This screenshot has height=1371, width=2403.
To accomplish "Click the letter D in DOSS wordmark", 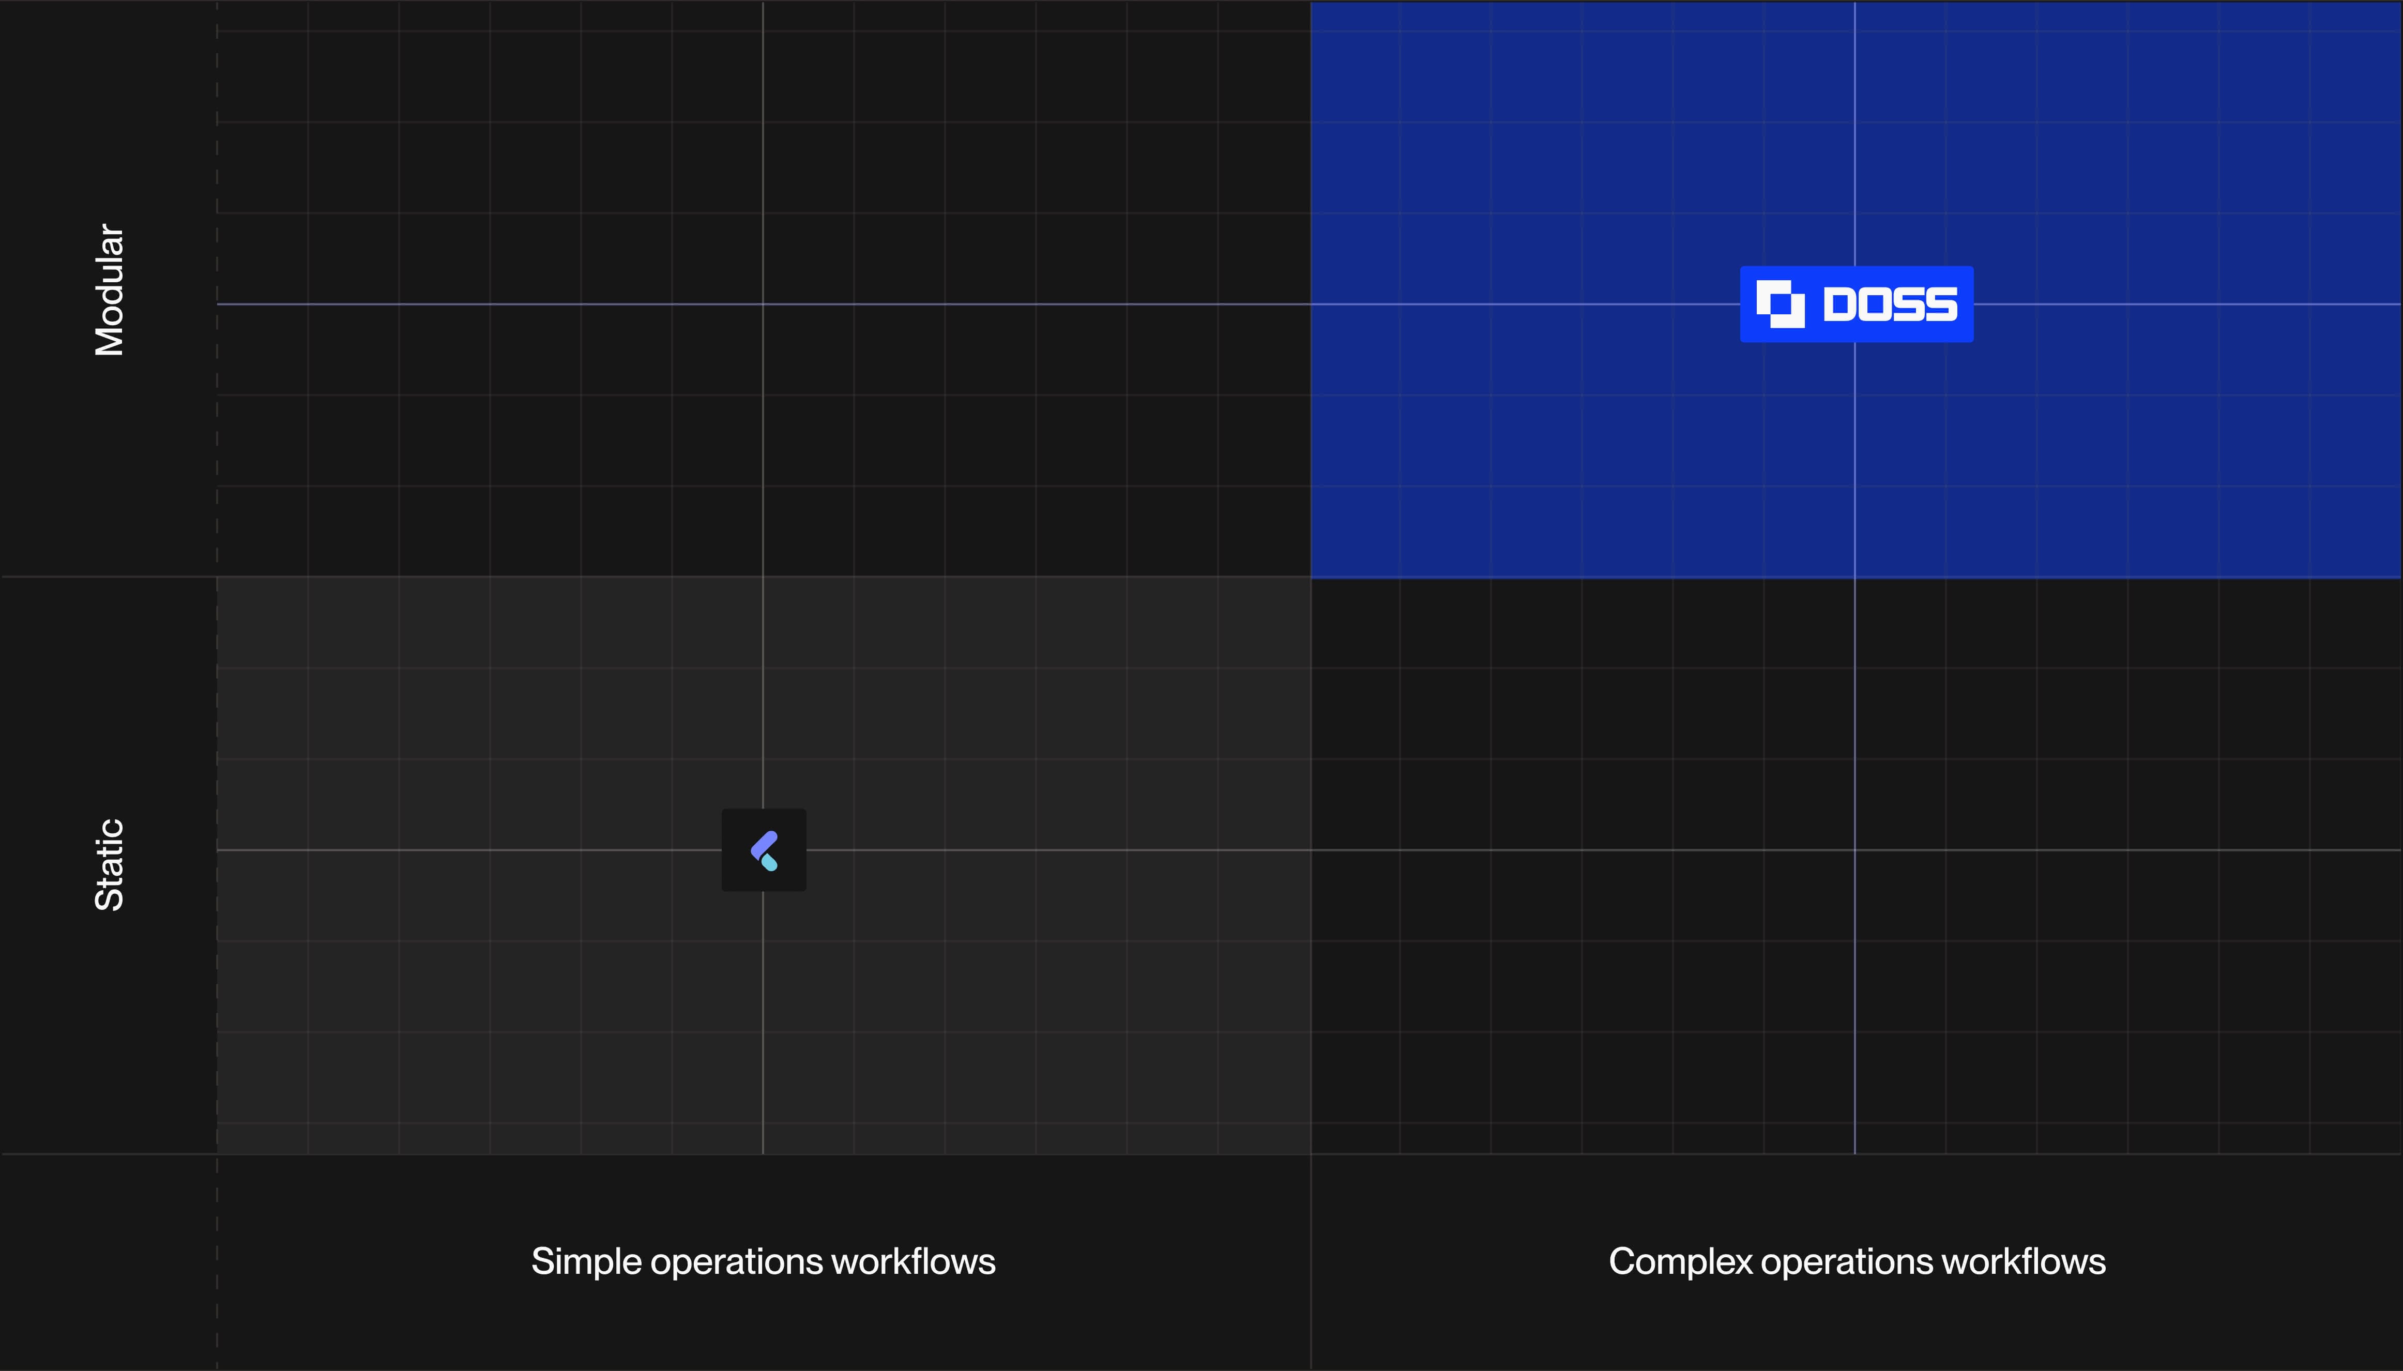I will coord(1840,305).
